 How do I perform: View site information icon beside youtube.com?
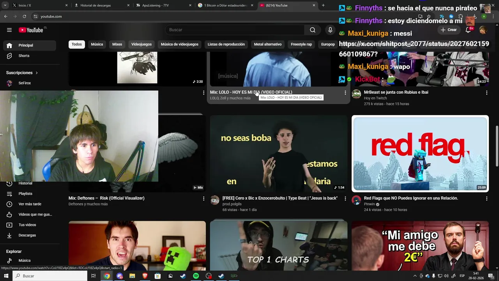(35, 16)
